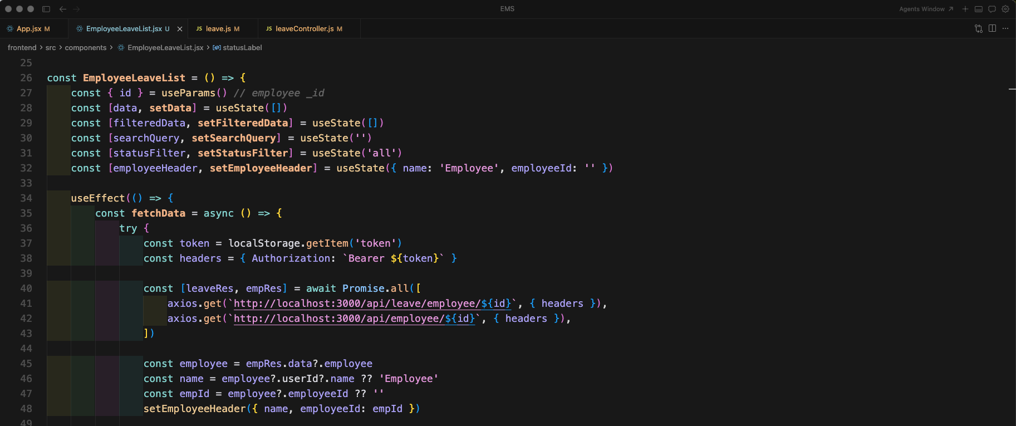Click the JS icon on leaveController.js tab
Image resolution: width=1016 pixels, height=426 pixels.
[x=269, y=28]
